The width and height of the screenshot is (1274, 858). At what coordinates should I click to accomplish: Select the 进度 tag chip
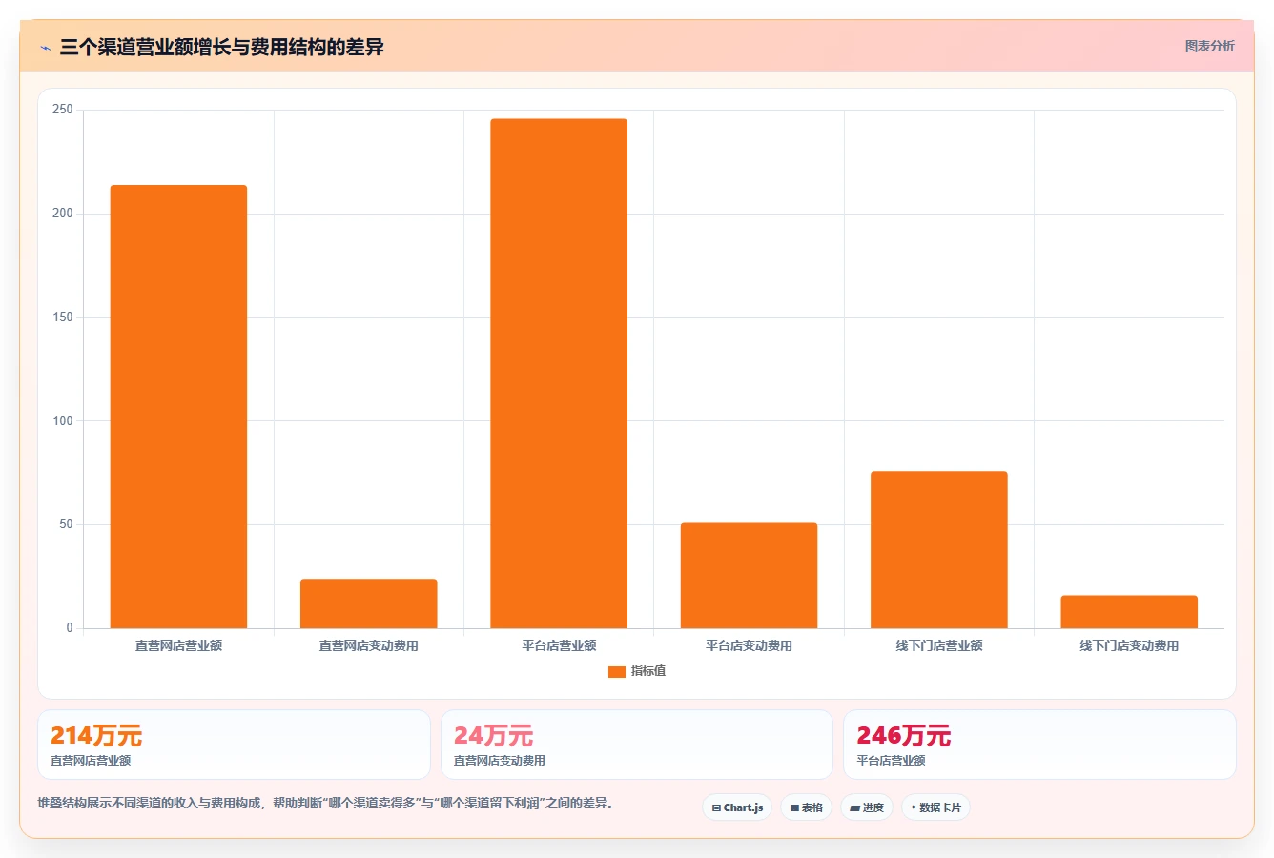coord(867,807)
